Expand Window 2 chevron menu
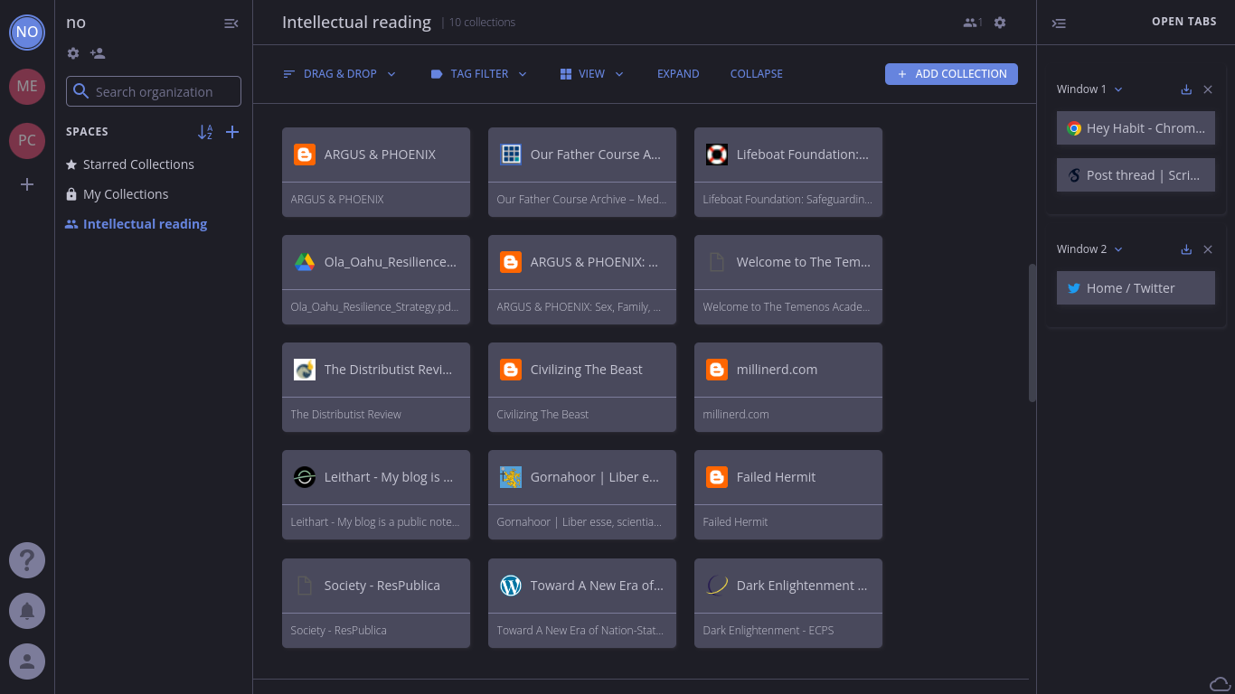Viewport: 1235px width, 694px height. (1118, 249)
